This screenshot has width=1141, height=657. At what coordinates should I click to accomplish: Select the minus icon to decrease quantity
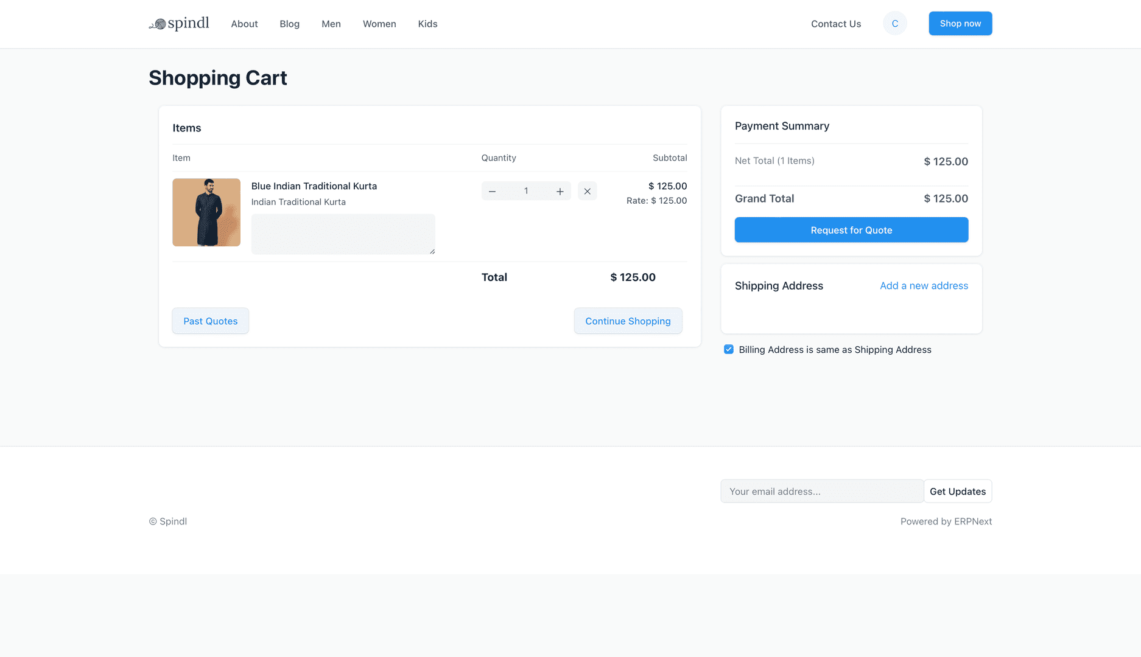(492, 190)
